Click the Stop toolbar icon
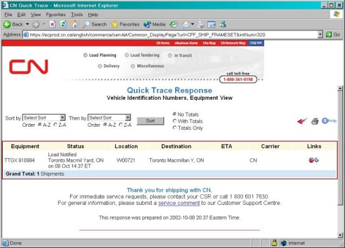The width and height of the screenshot is (345, 248). pos(52,24)
